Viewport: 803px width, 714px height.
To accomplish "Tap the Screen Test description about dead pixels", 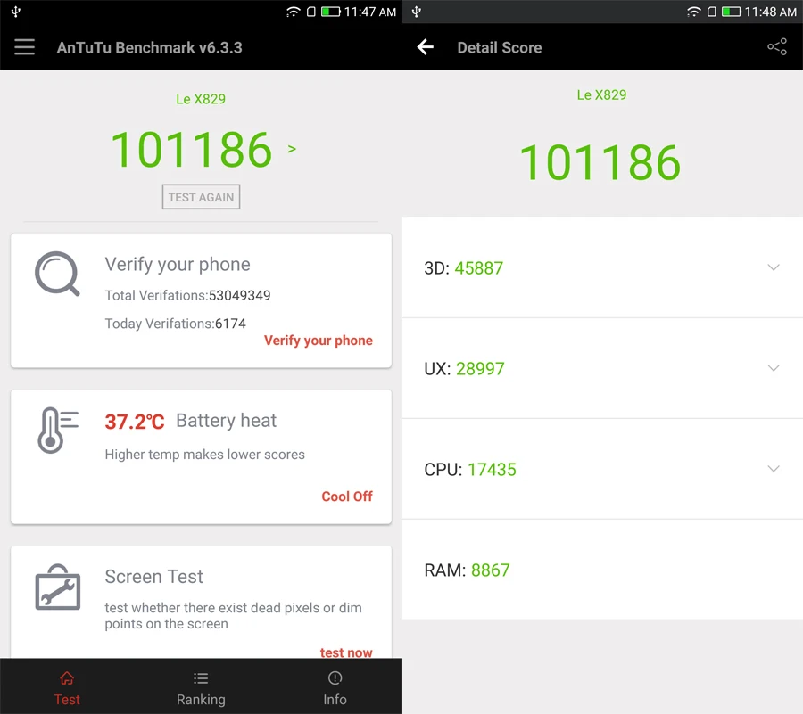I will pyautogui.click(x=233, y=616).
